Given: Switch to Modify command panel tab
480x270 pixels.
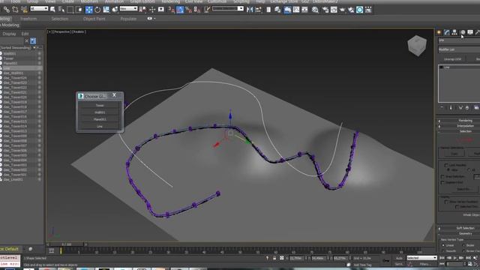Looking at the screenshot, I should (x=447, y=32).
